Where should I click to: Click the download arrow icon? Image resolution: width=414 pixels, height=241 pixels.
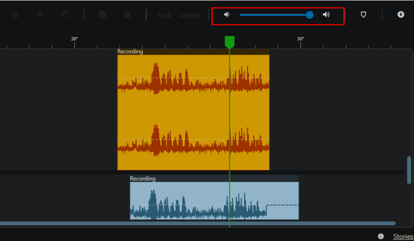pos(401,15)
